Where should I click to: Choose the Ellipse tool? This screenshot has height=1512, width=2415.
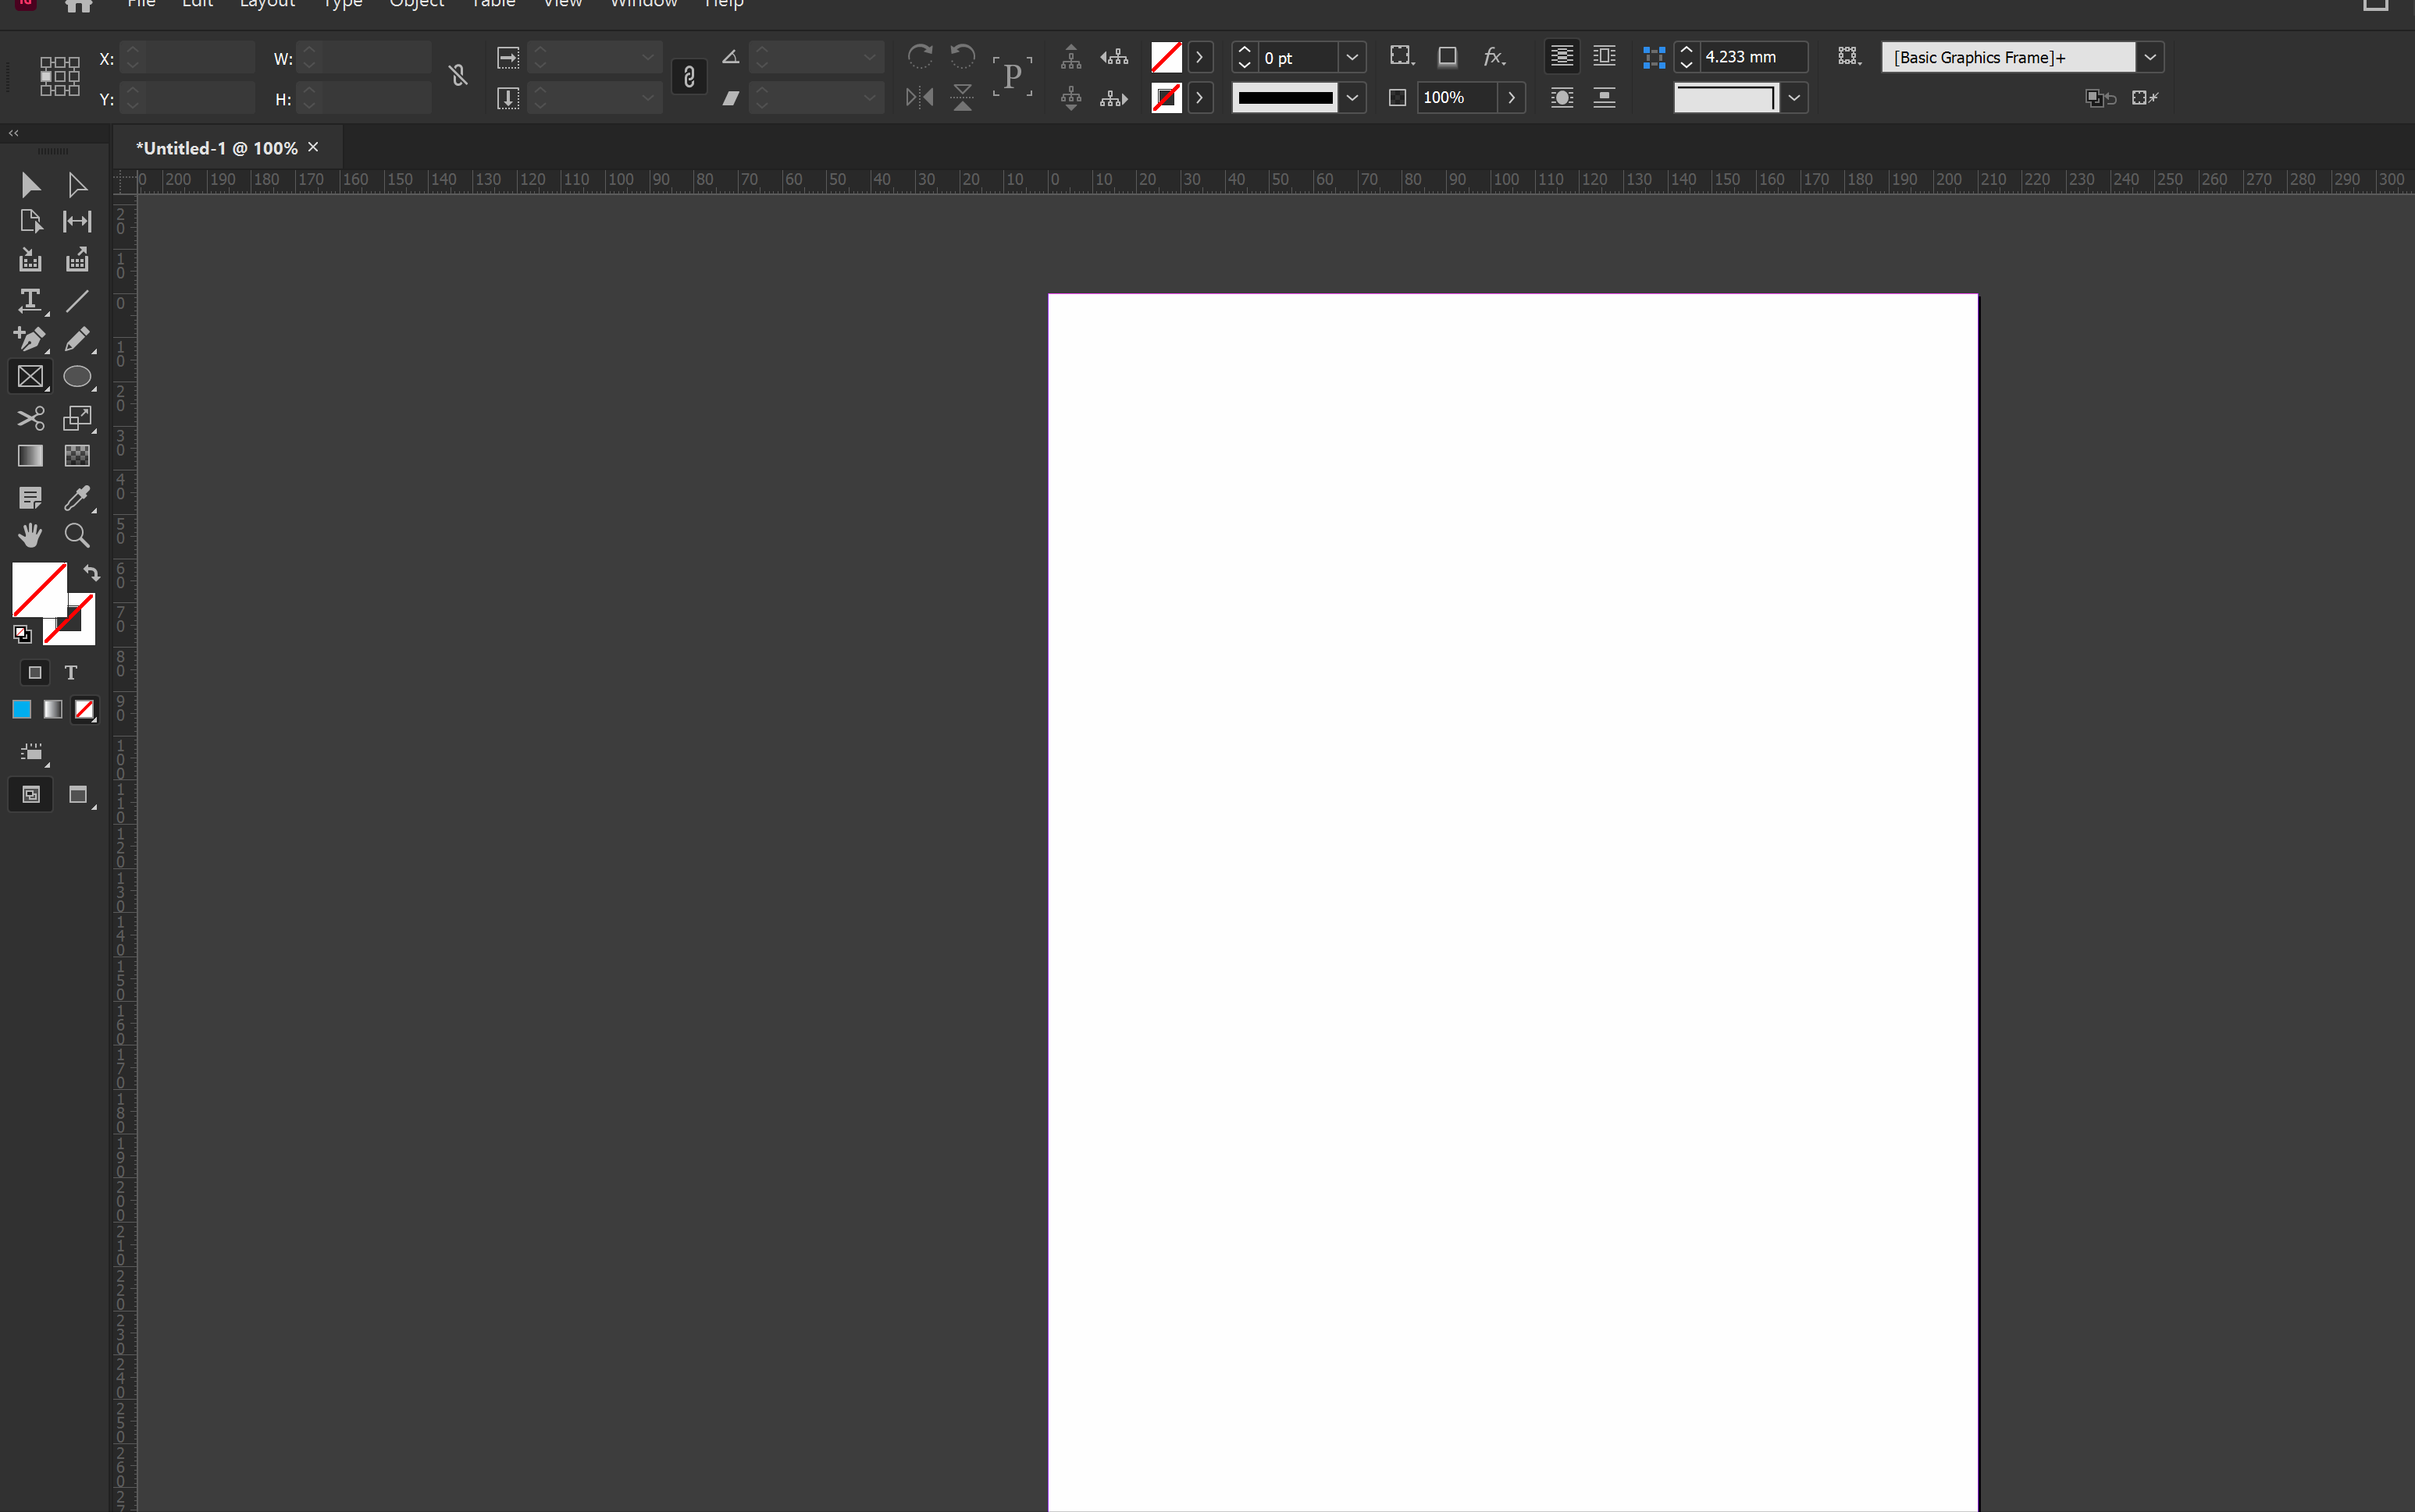(x=77, y=377)
